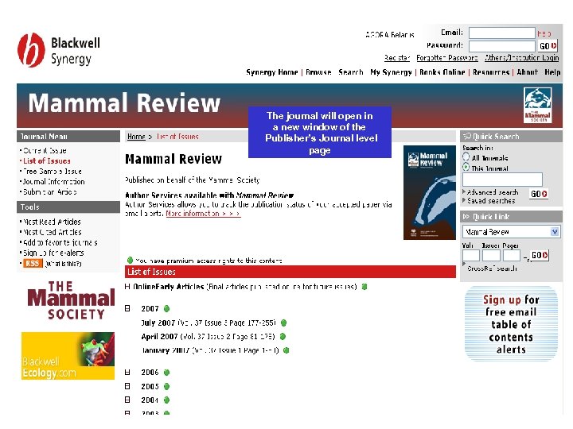Image resolution: width=573 pixels, height=429 pixels.
Task: Click Home in the breadcrumb
Action: pyautogui.click(x=136, y=137)
